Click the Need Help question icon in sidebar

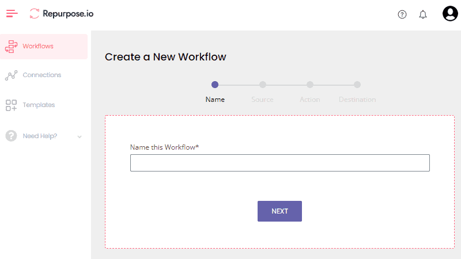(11, 136)
